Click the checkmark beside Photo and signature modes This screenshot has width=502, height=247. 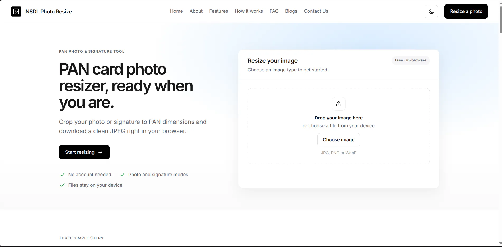tap(122, 175)
